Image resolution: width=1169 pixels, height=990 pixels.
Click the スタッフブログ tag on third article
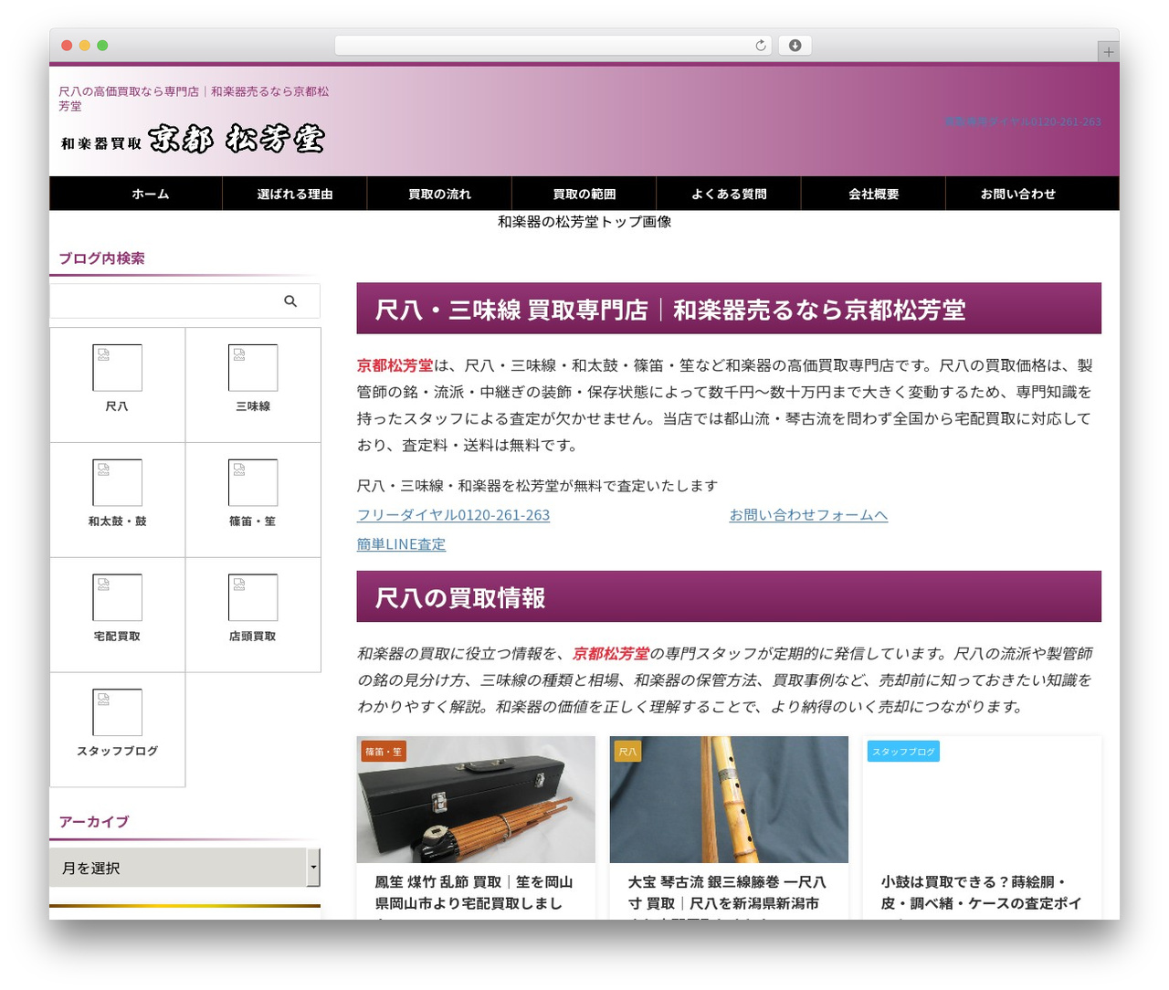tap(903, 752)
